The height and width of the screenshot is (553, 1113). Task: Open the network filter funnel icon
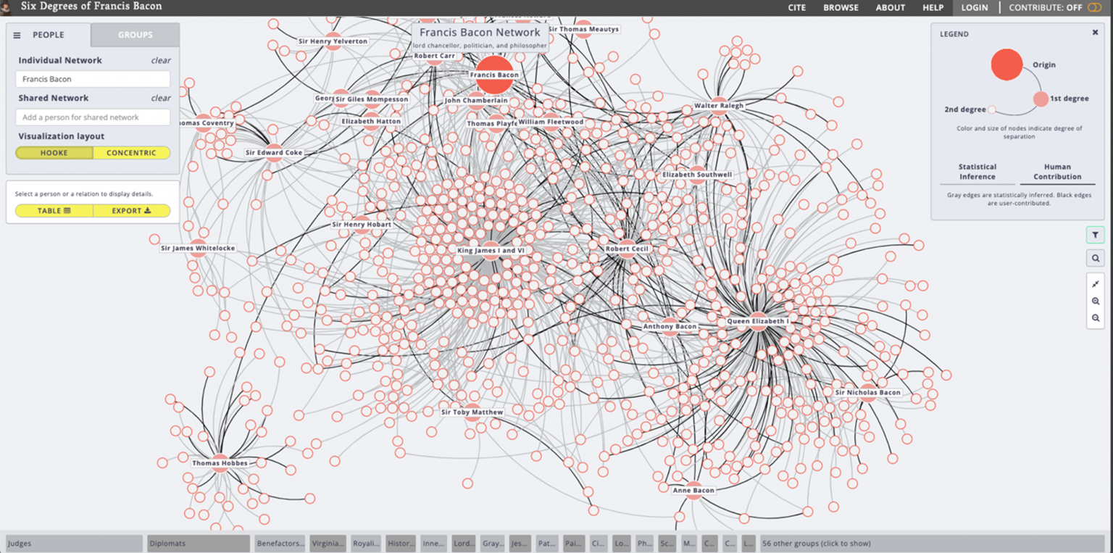pos(1095,235)
